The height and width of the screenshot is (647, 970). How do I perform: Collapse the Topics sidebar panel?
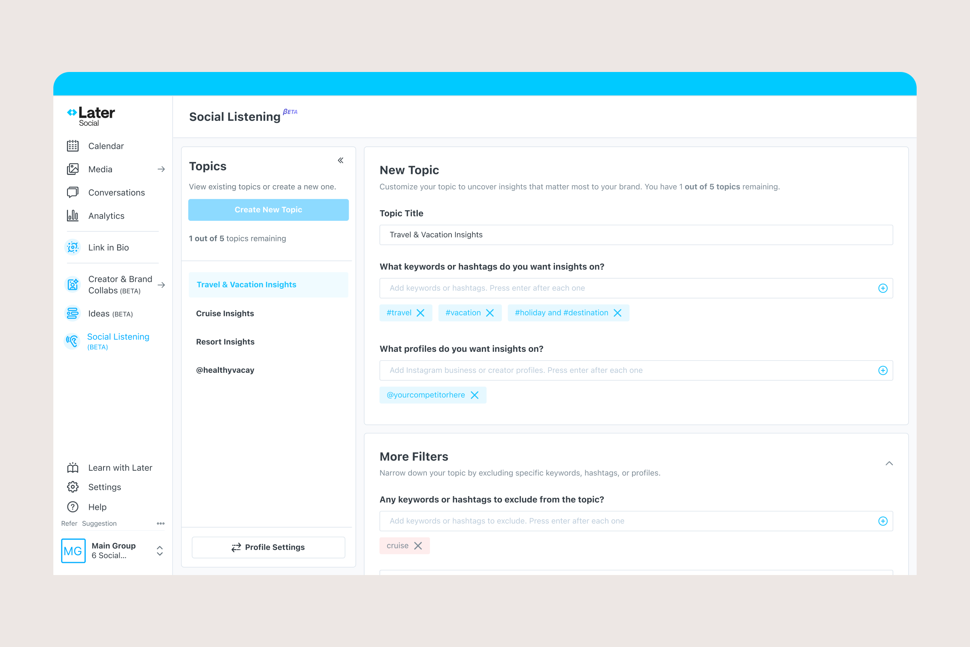[340, 160]
